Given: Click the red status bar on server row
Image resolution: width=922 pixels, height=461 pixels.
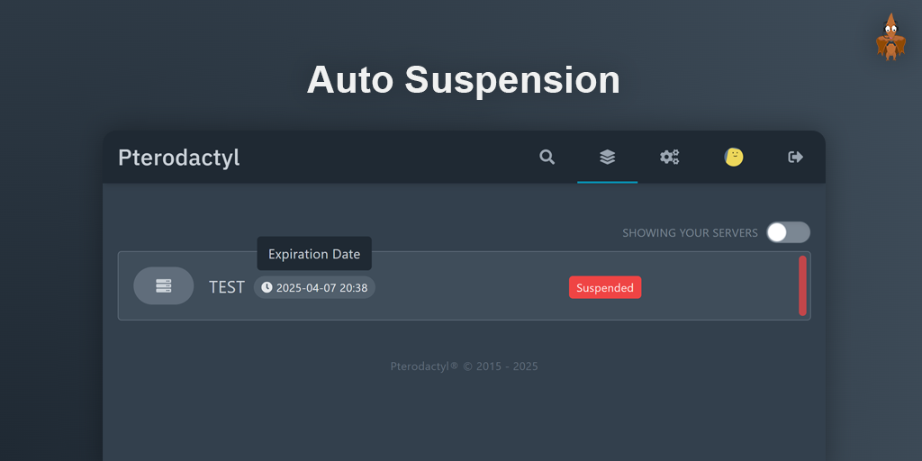Looking at the screenshot, I should pyautogui.click(x=802, y=285).
